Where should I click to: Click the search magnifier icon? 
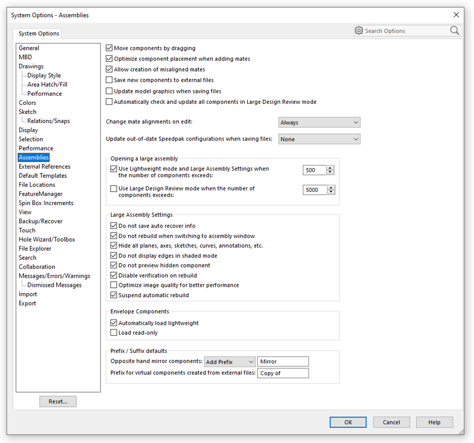coord(454,30)
